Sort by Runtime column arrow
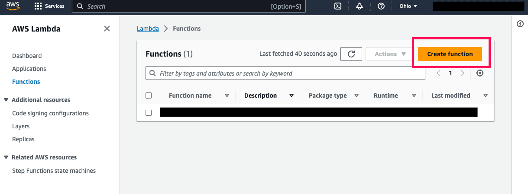 414,95
